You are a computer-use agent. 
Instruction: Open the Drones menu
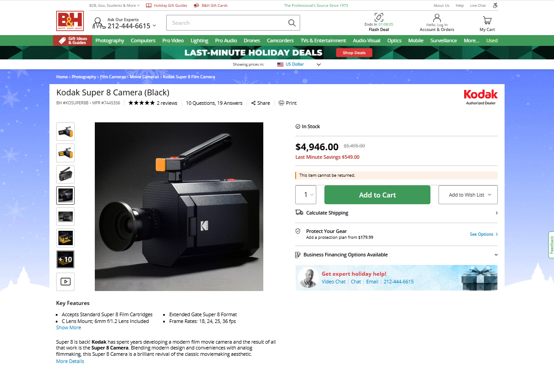click(x=252, y=40)
